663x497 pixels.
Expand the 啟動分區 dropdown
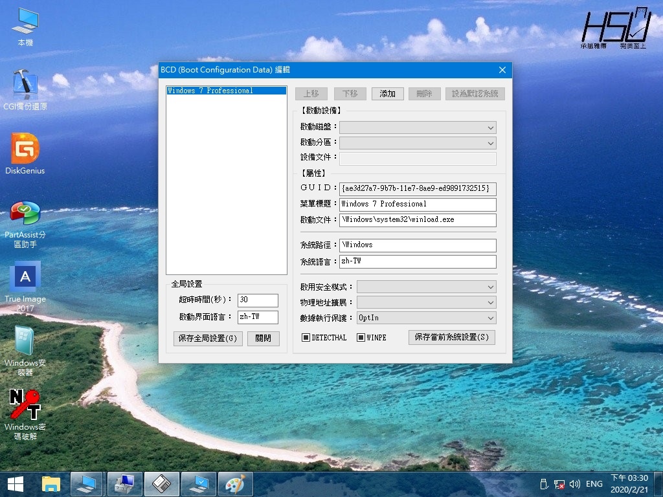pos(418,143)
